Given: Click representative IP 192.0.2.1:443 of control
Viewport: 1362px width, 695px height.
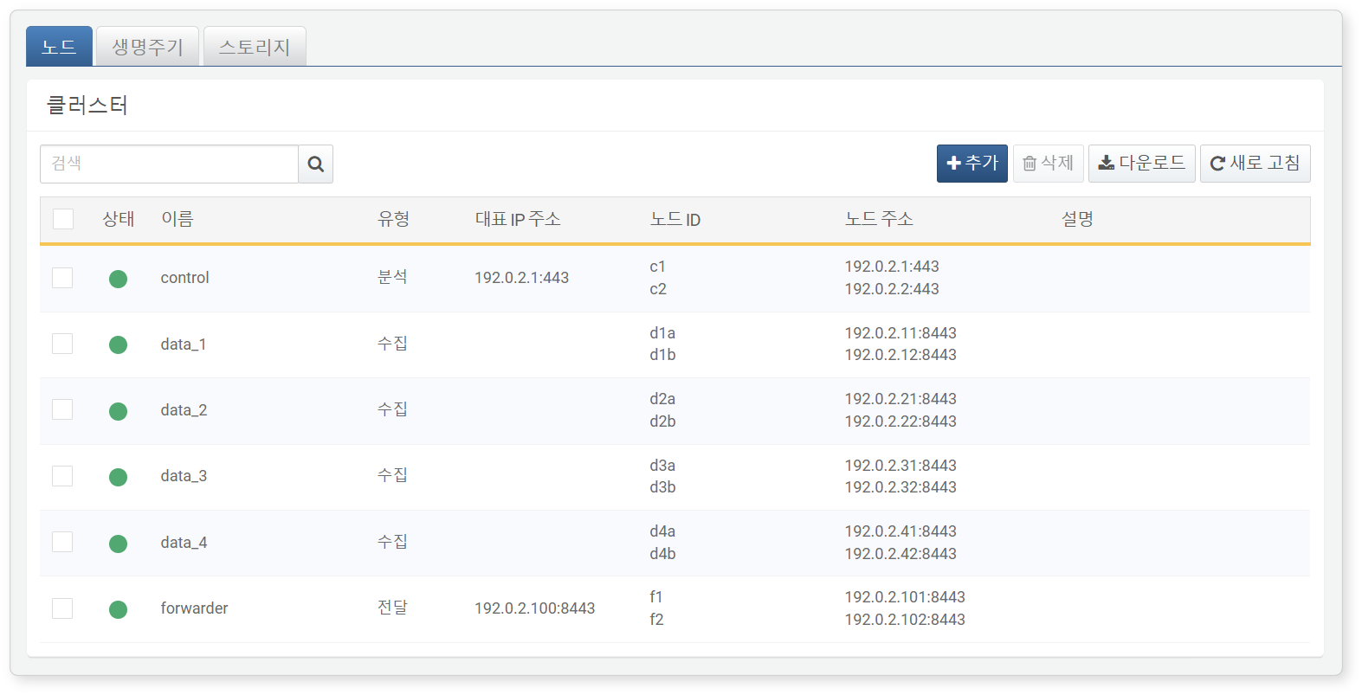Looking at the screenshot, I should pyautogui.click(x=522, y=278).
